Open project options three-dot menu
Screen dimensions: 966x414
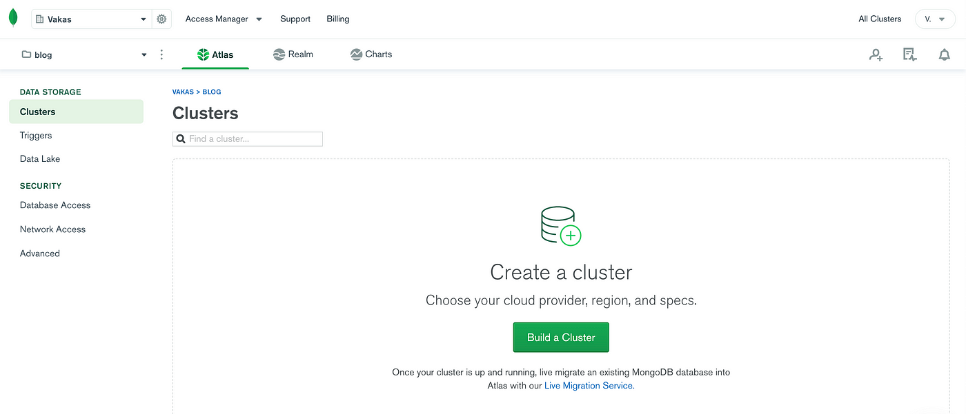(161, 54)
